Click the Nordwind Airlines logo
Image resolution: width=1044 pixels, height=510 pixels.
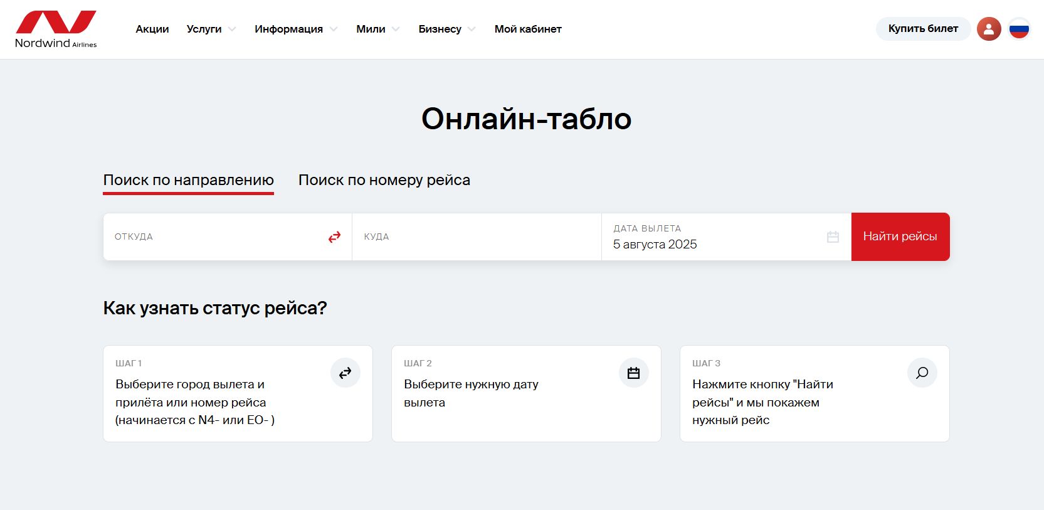click(x=56, y=29)
